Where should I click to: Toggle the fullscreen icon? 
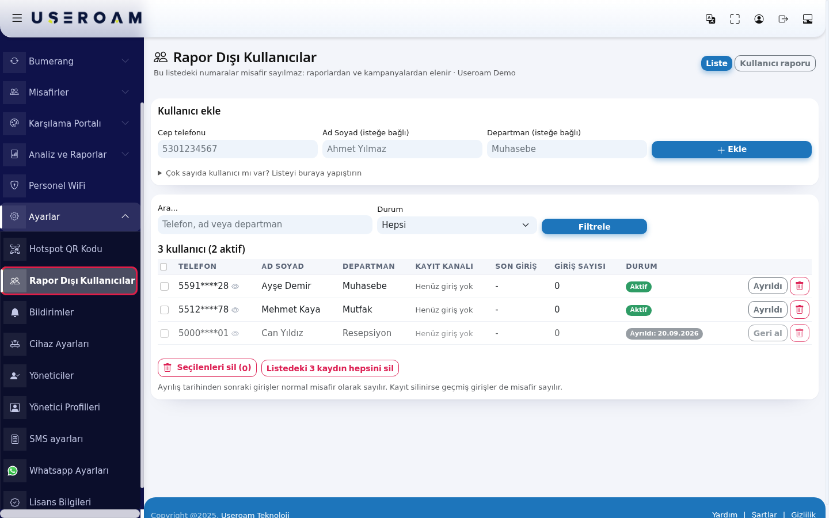pyautogui.click(x=735, y=19)
